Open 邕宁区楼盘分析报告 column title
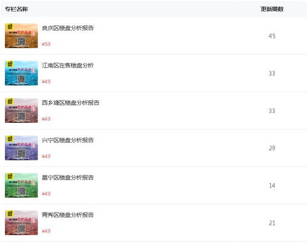This screenshot has width=307, height=242. coord(68,178)
